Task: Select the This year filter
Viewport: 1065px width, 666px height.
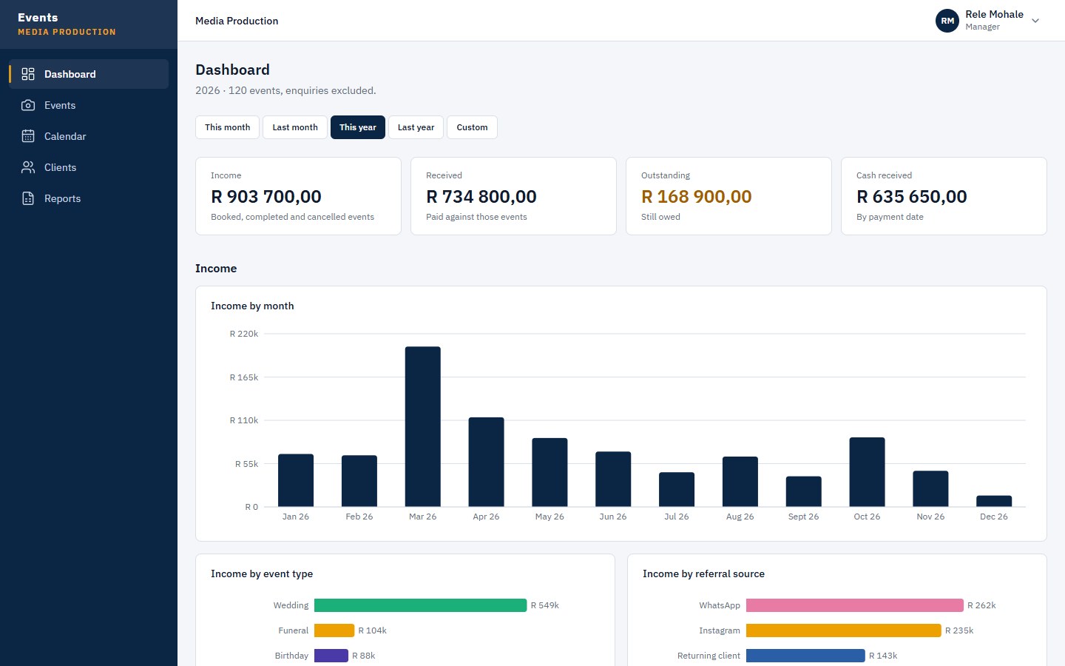Action: click(x=358, y=127)
